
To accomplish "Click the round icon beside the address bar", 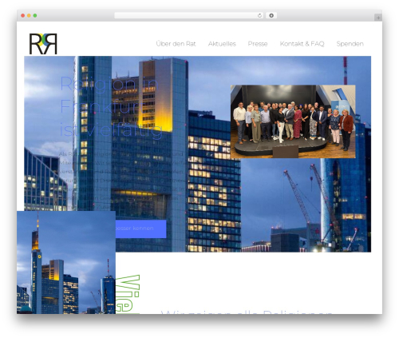I will (271, 16).
